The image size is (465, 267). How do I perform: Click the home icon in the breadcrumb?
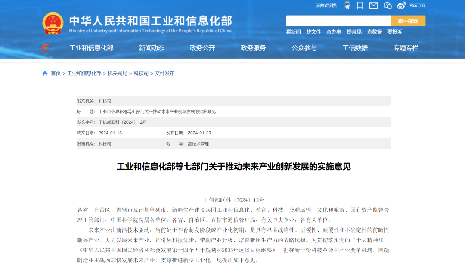[44, 73]
